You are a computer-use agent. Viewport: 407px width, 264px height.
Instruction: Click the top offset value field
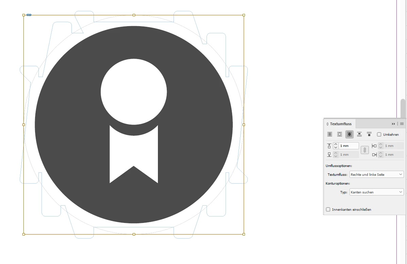pos(348,146)
